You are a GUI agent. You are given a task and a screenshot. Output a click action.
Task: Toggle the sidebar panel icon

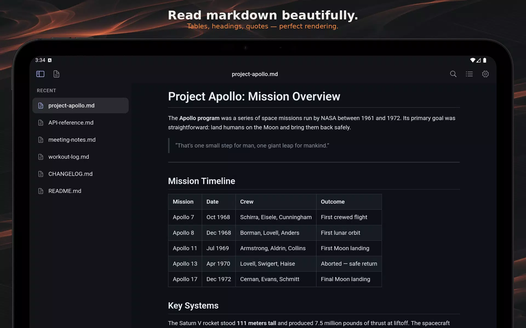pos(40,74)
